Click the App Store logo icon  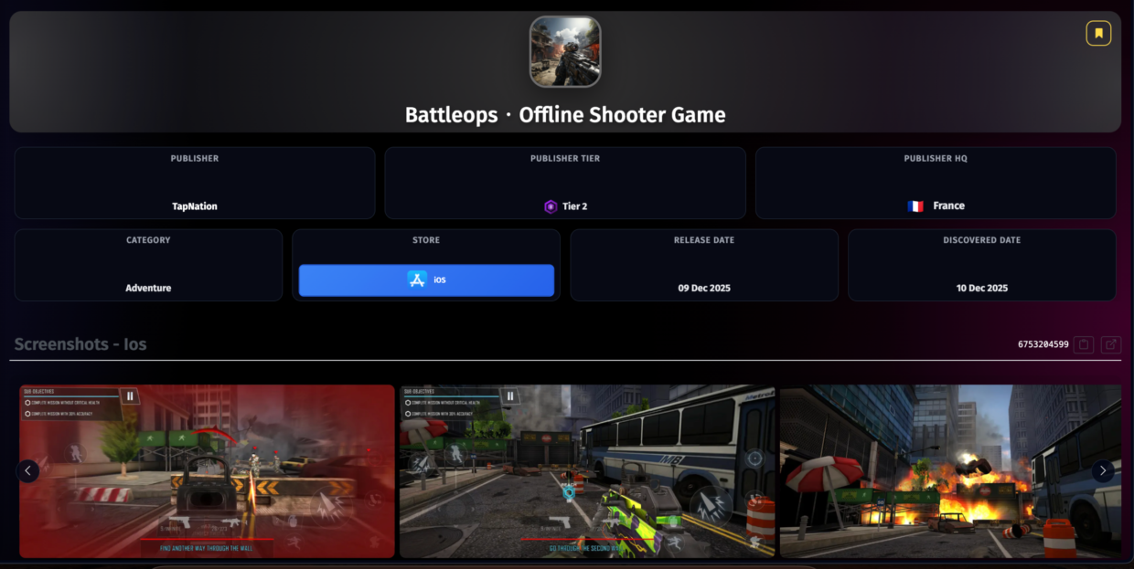tap(417, 279)
